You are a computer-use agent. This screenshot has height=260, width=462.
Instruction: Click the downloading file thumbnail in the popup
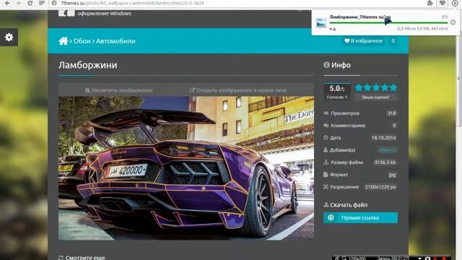click(x=321, y=22)
